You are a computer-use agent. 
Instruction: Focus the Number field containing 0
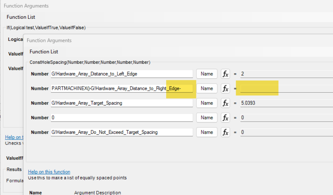tap(122, 117)
